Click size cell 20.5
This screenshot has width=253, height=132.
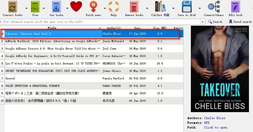pyautogui.click(x=160, y=63)
